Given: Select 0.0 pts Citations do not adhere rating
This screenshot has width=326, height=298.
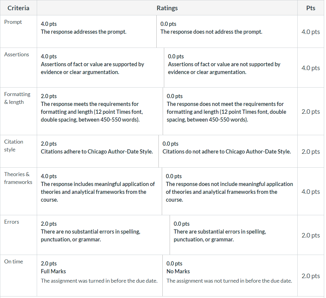Looking at the screenshot, I should pos(228,151).
